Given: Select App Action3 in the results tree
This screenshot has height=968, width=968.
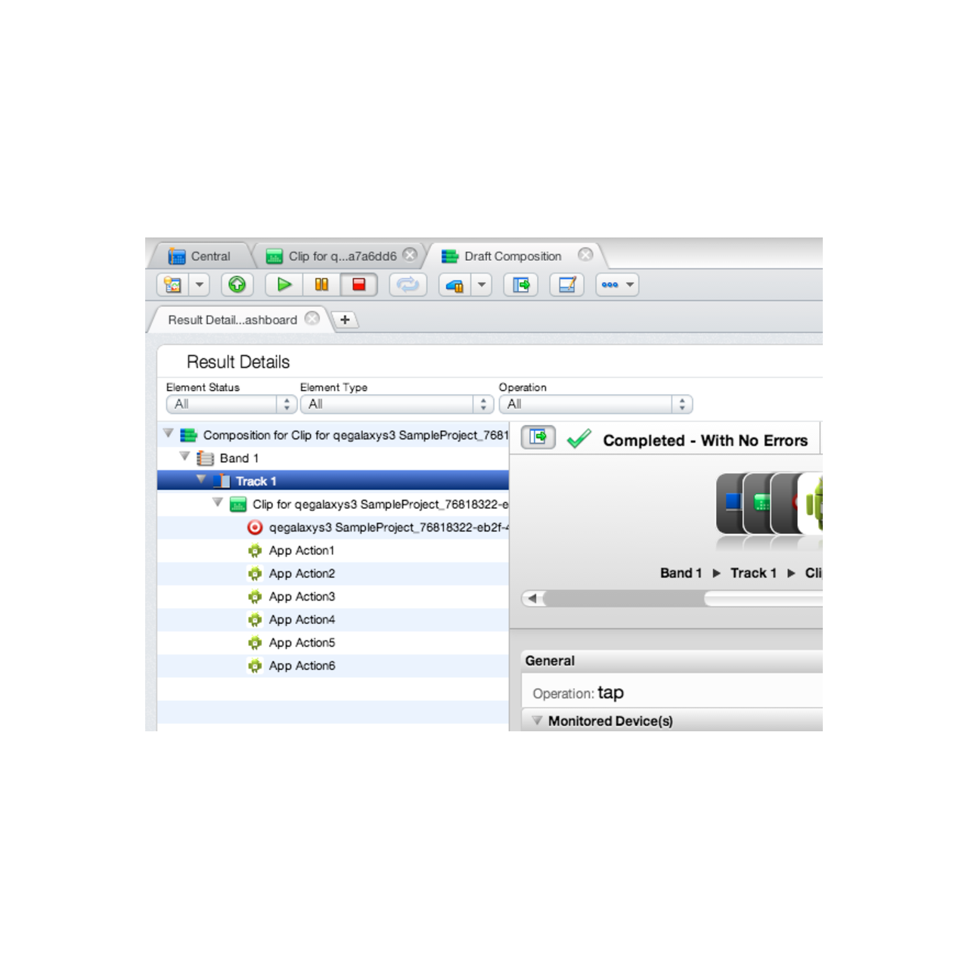Looking at the screenshot, I should pos(302,597).
